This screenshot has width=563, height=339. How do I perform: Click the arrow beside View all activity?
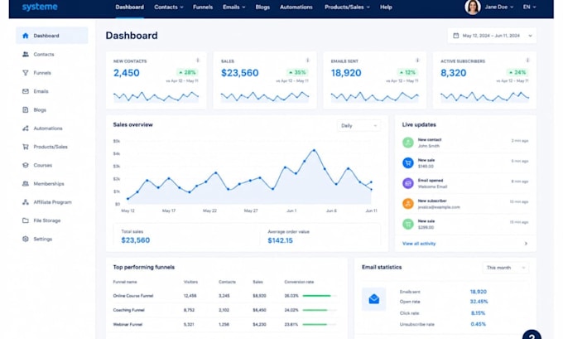[x=526, y=244]
